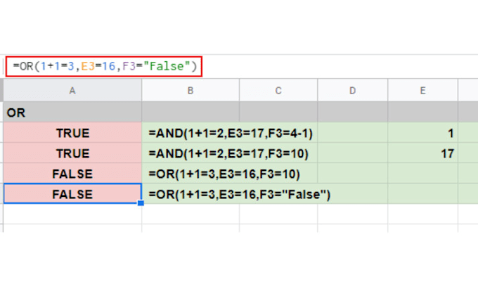Select FALSE cell beside the OR F3=10 formula
This screenshot has height=289, width=478.
[x=72, y=174]
